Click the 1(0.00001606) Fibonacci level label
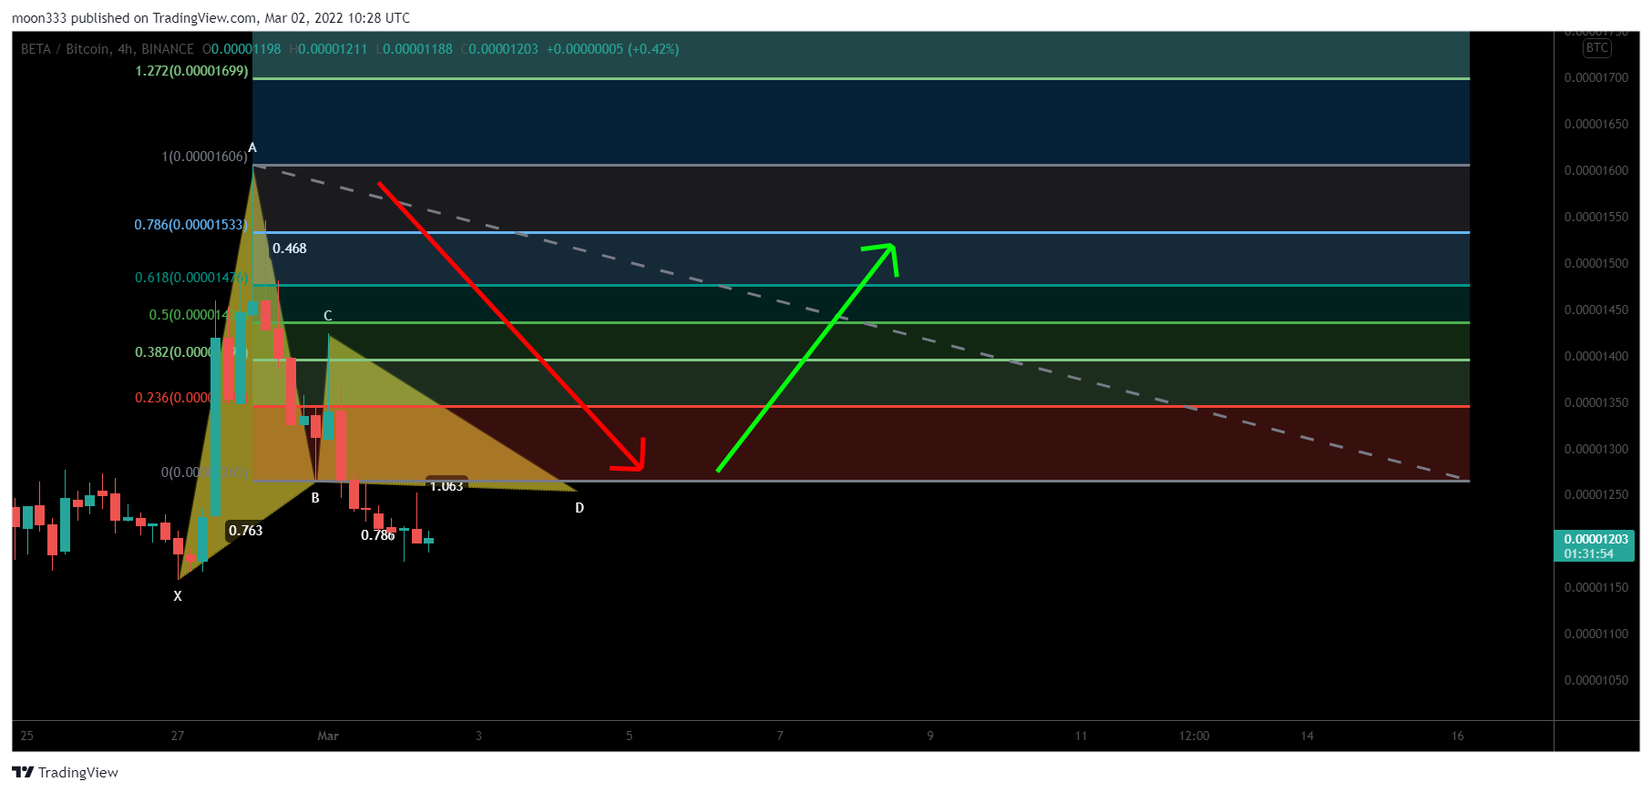This screenshot has width=1652, height=792. pos(204,157)
